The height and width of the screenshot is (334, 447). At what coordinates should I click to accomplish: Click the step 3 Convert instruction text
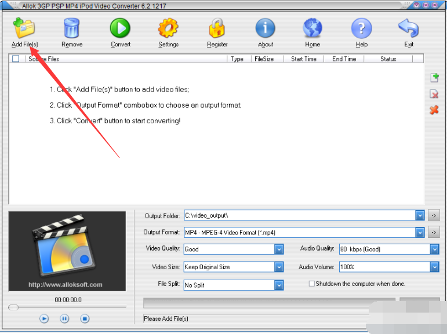pos(115,121)
